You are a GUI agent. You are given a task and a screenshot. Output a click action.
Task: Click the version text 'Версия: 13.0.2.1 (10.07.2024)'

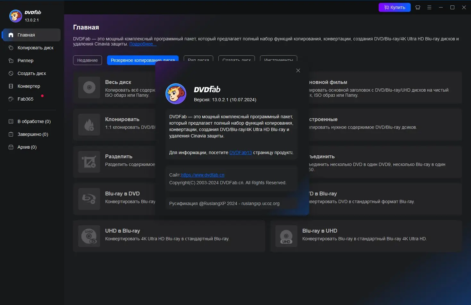(x=225, y=100)
